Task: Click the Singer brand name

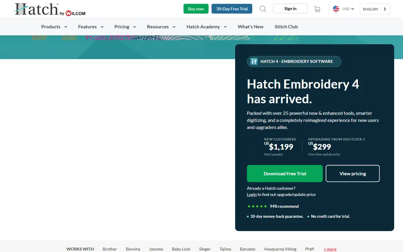Action: tap(204, 249)
